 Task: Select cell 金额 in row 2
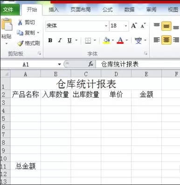(146, 94)
